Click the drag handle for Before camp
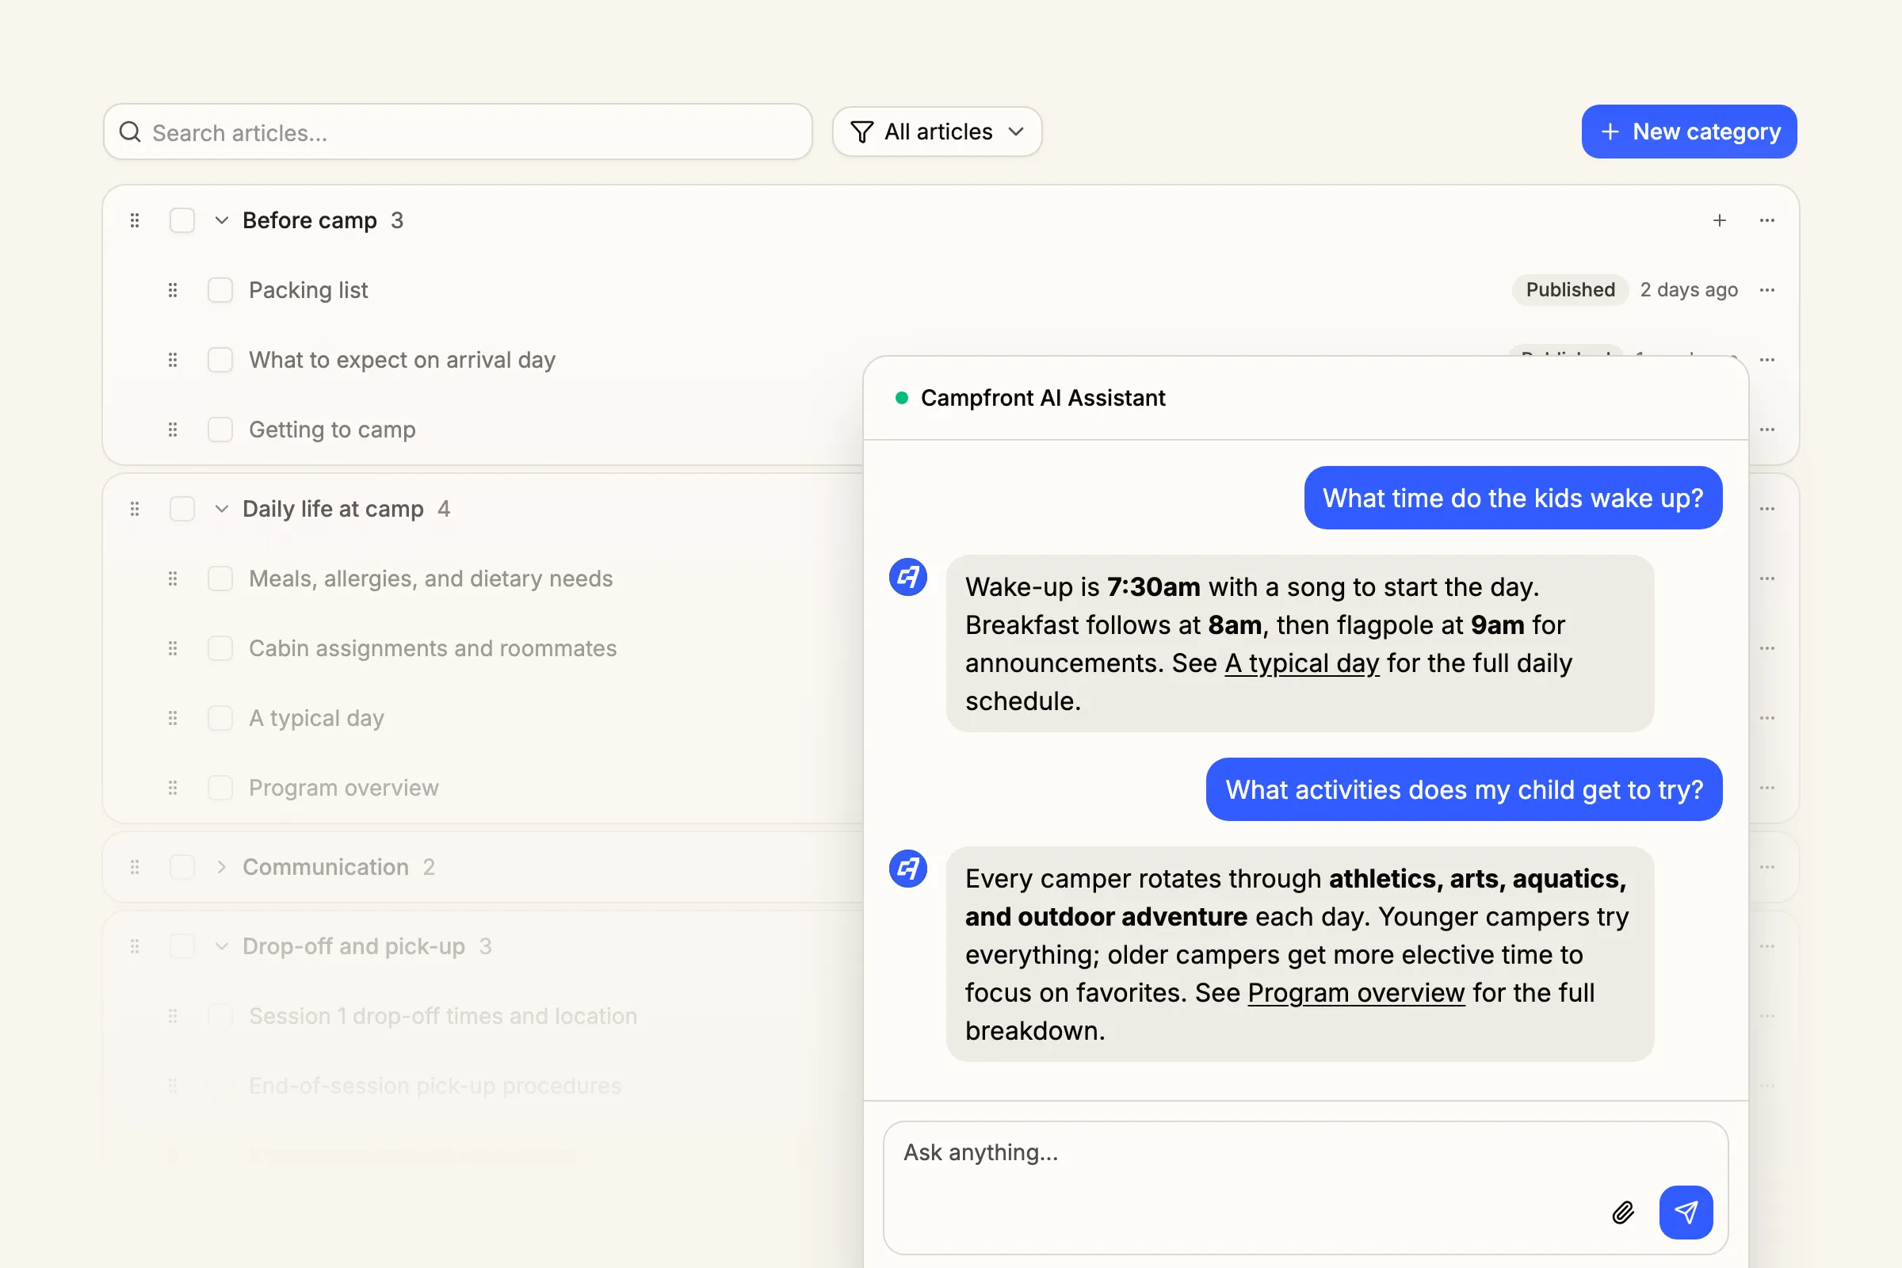1902x1268 pixels. (x=135, y=220)
